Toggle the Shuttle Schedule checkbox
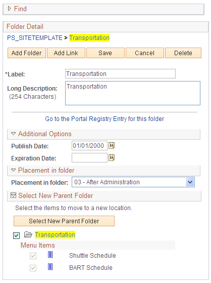 [x=33, y=256]
